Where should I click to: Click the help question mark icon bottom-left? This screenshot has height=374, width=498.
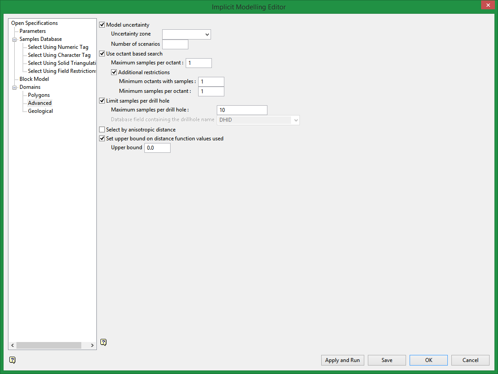click(x=12, y=360)
